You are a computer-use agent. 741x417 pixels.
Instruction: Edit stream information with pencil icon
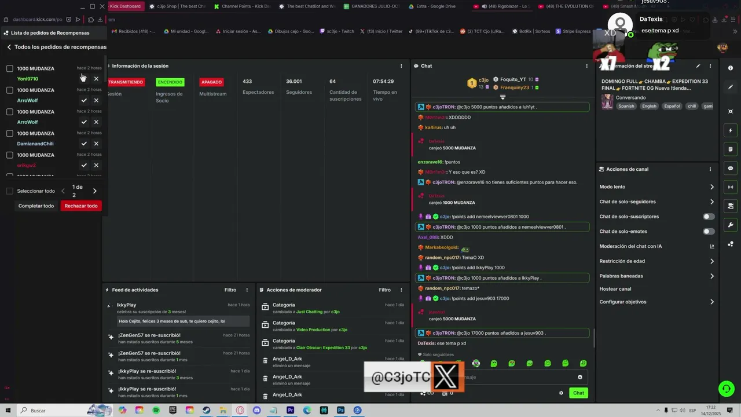[x=698, y=66]
